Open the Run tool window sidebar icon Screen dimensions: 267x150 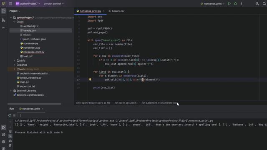(x=3, y=127)
